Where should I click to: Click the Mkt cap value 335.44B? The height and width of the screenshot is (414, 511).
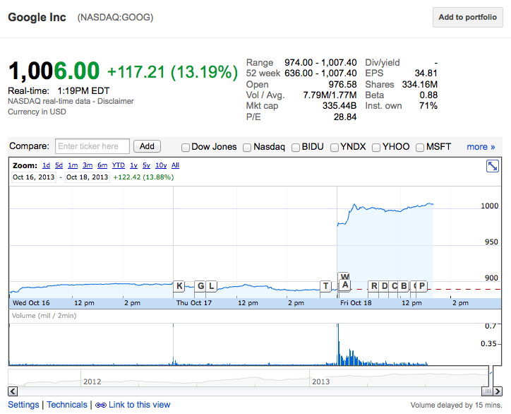(x=339, y=106)
